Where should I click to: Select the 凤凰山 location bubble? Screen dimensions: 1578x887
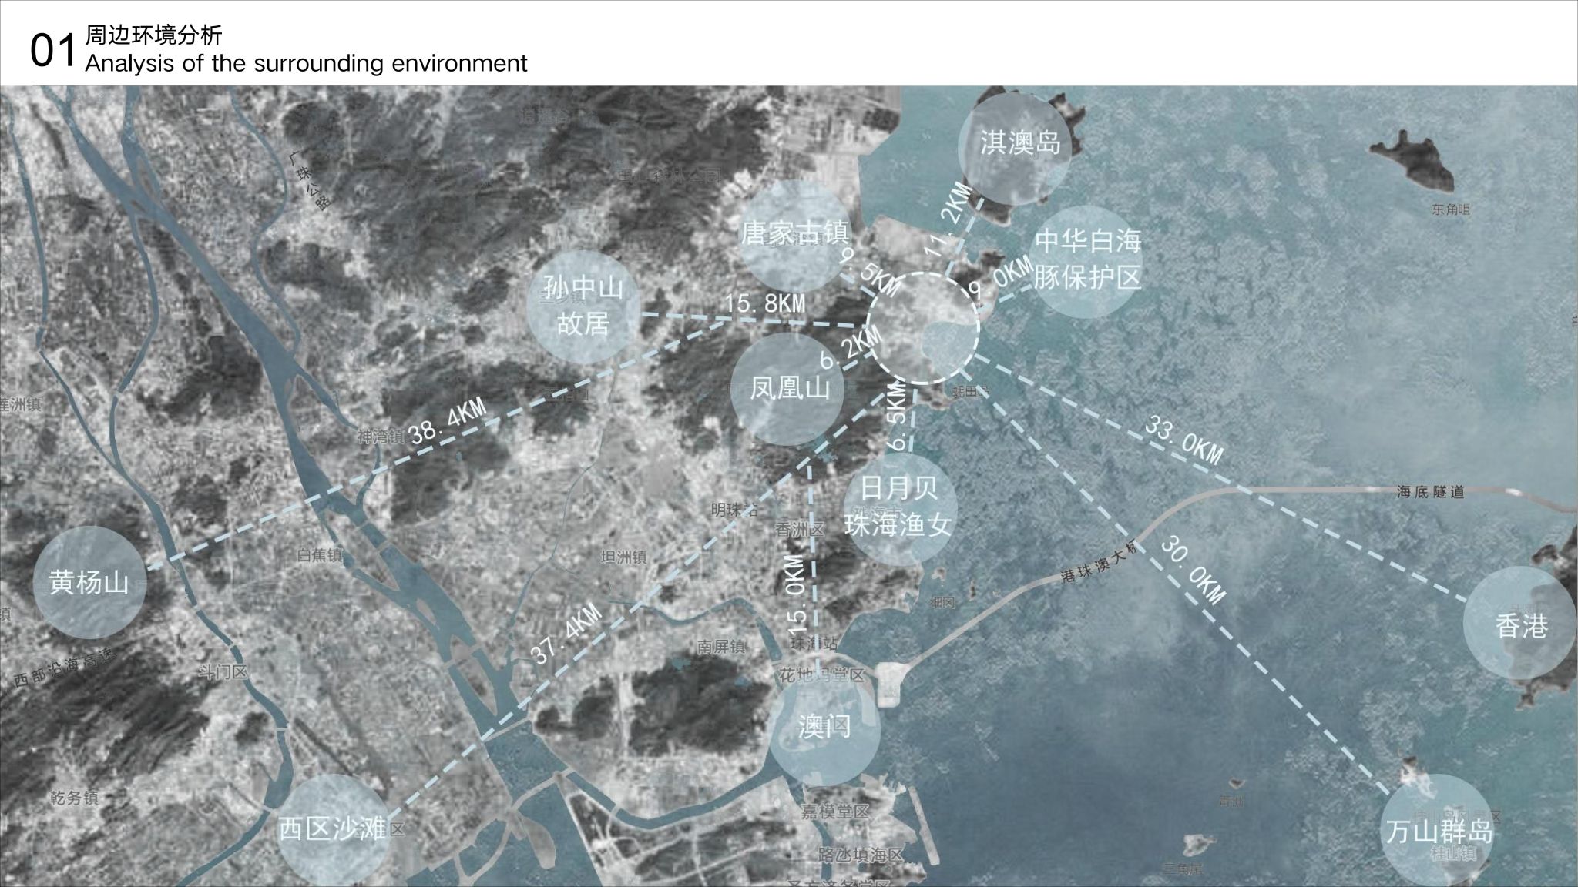[788, 388]
